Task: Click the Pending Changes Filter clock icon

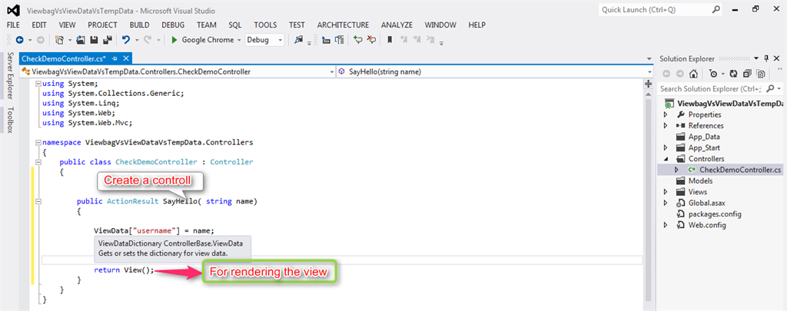Action: (713, 74)
